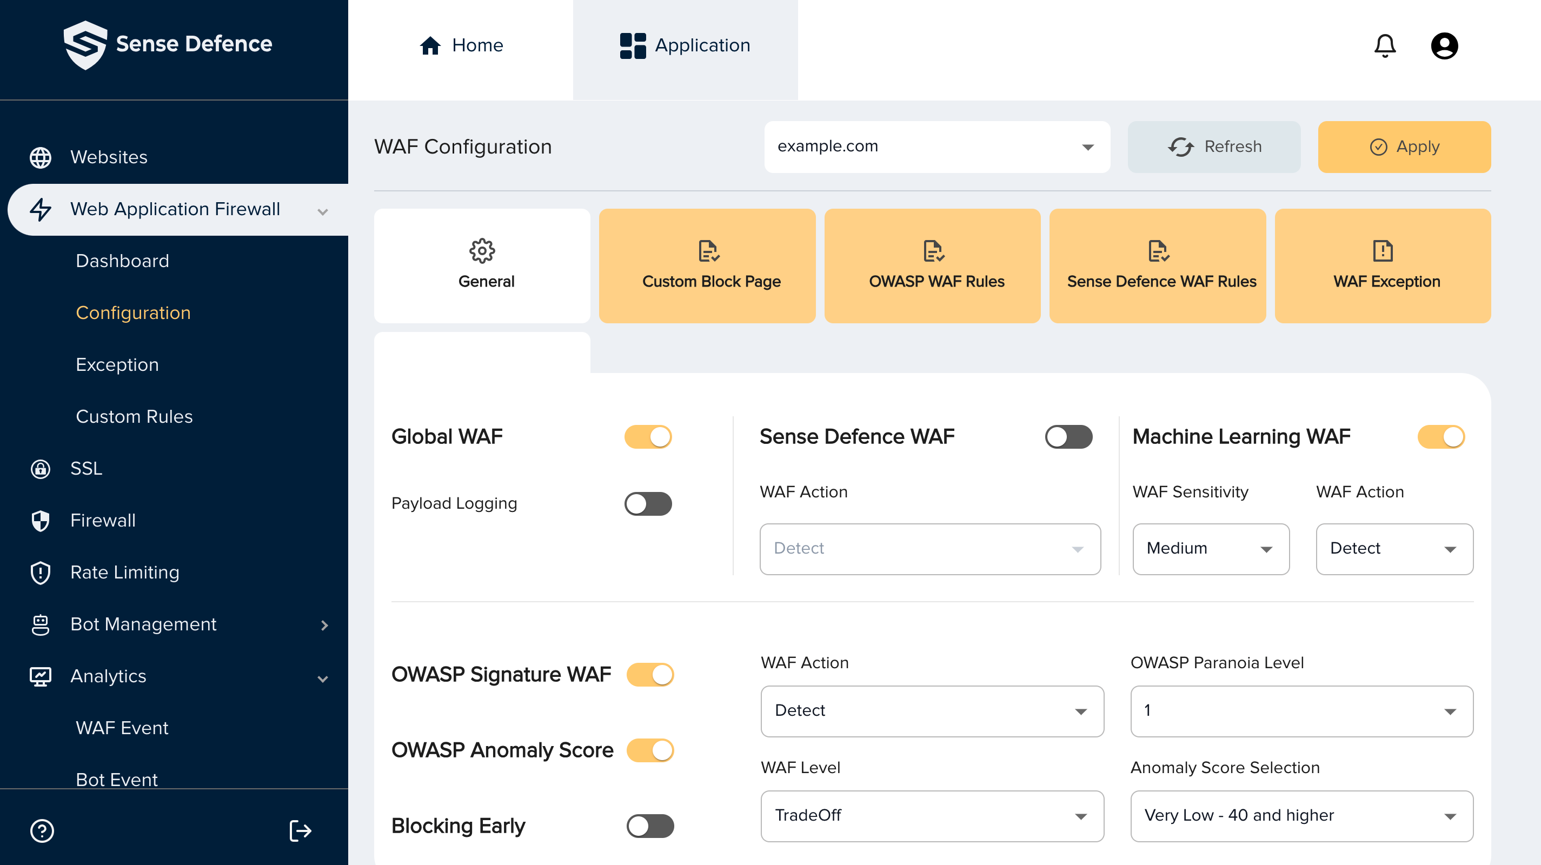Open user profile avatar icon
Screen dimensions: 1541x865
pos(1444,45)
